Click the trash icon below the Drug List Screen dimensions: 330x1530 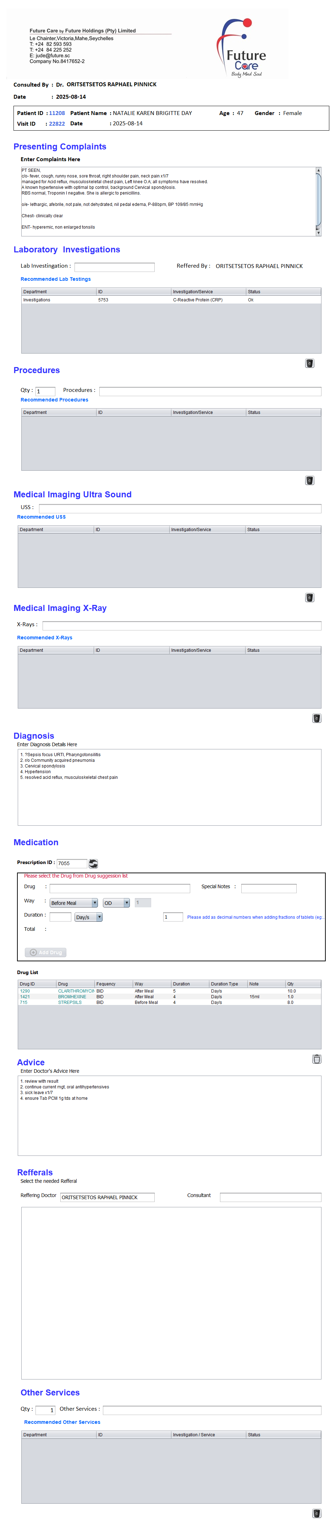pos(317,1059)
